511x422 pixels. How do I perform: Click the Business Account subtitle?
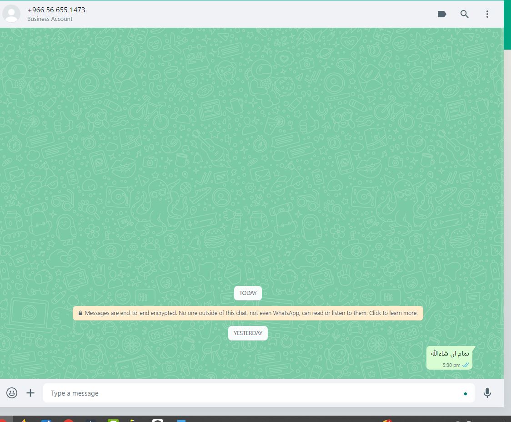[50, 19]
